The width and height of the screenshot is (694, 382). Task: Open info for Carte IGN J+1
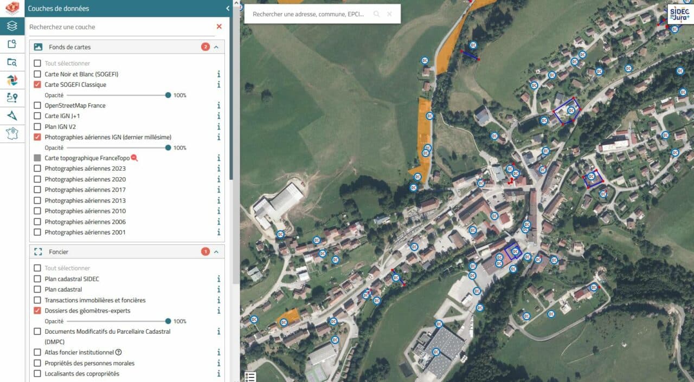219,116
